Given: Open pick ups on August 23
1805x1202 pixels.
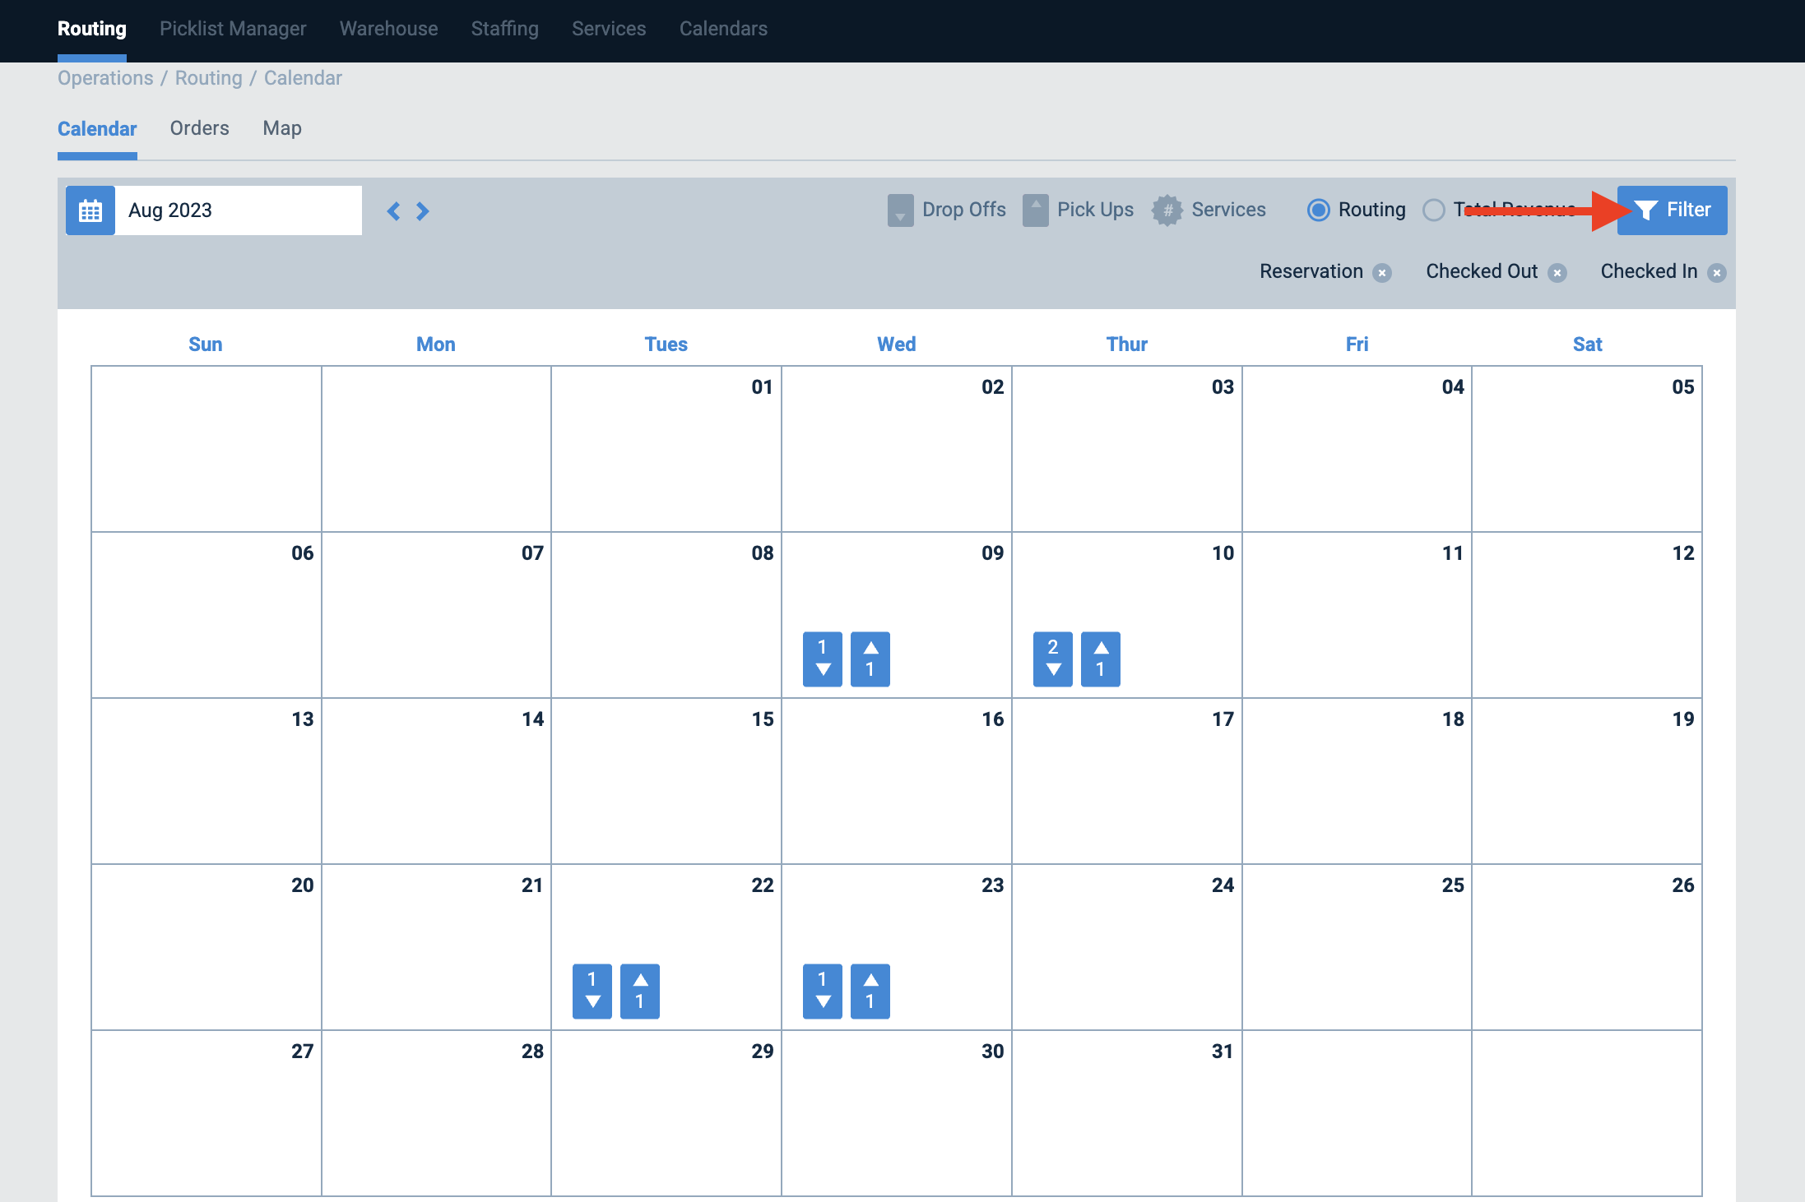Looking at the screenshot, I should tap(870, 992).
